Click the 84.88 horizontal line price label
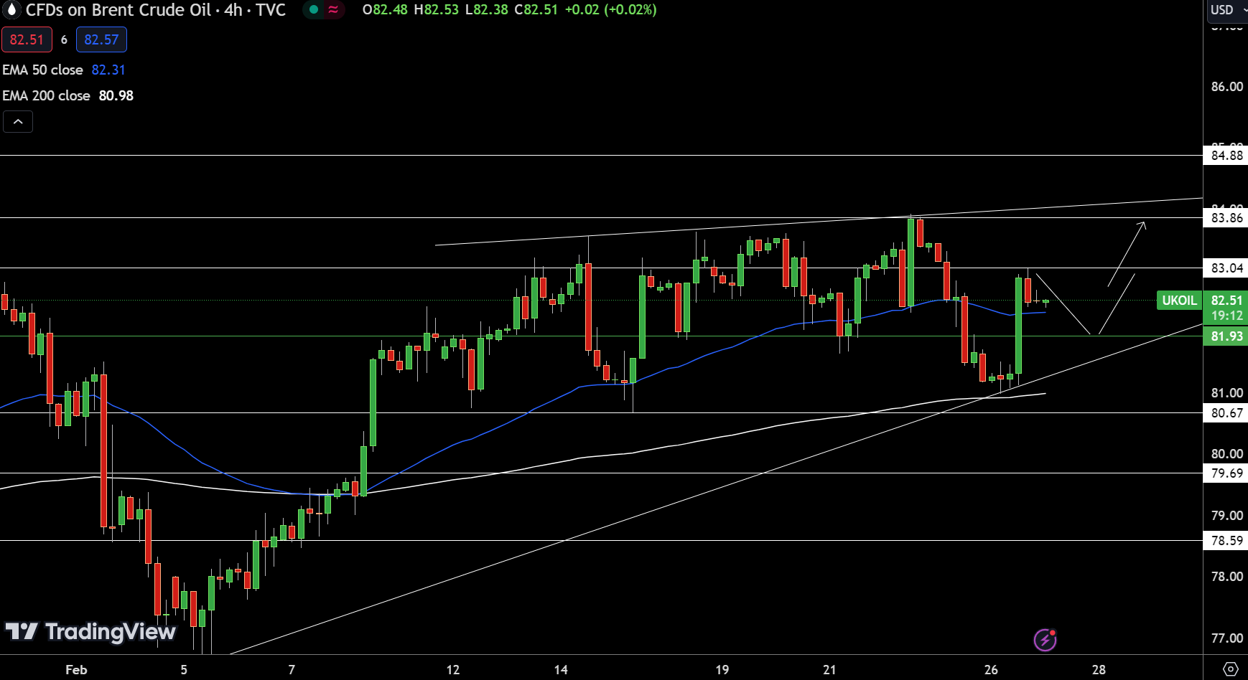1248x680 pixels. coord(1226,156)
